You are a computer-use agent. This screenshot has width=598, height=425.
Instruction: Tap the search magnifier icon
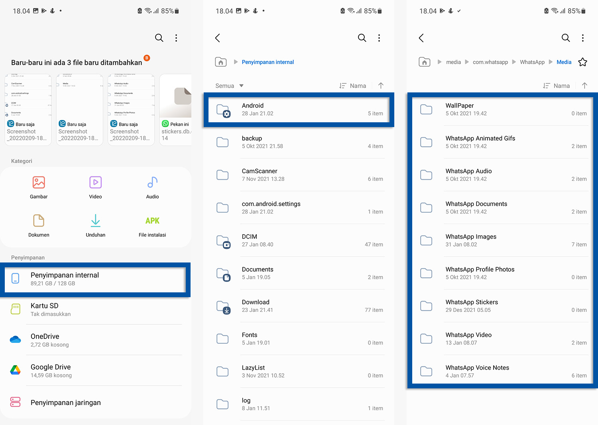566,38
